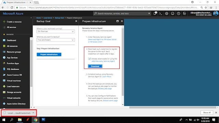
Task: Click Download Agent for Windows Server link
Action: pos(102,41)
